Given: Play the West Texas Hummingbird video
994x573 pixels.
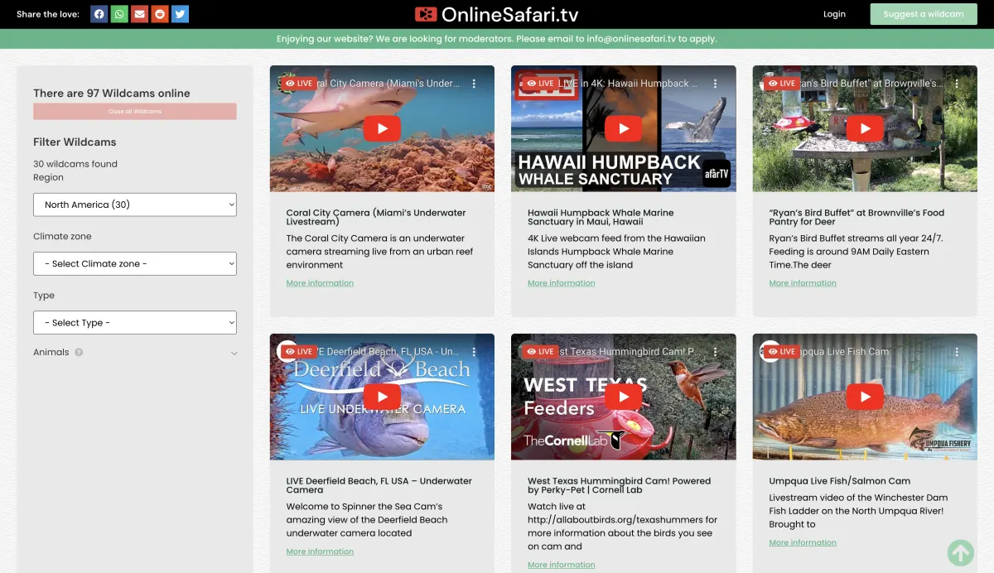Looking at the screenshot, I should [x=623, y=397].
